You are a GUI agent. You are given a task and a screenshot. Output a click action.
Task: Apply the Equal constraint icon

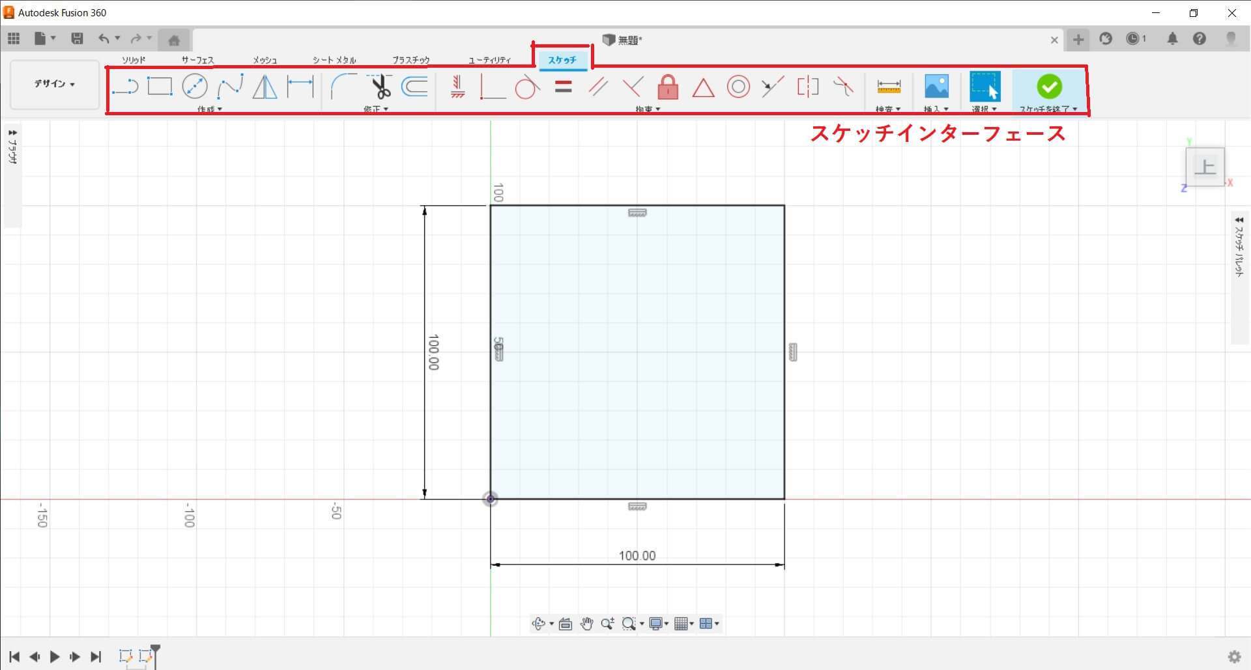point(563,87)
